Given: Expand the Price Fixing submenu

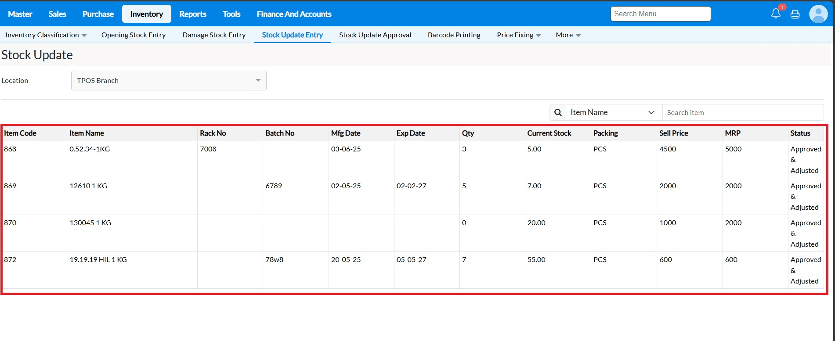Looking at the screenshot, I should point(519,35).
